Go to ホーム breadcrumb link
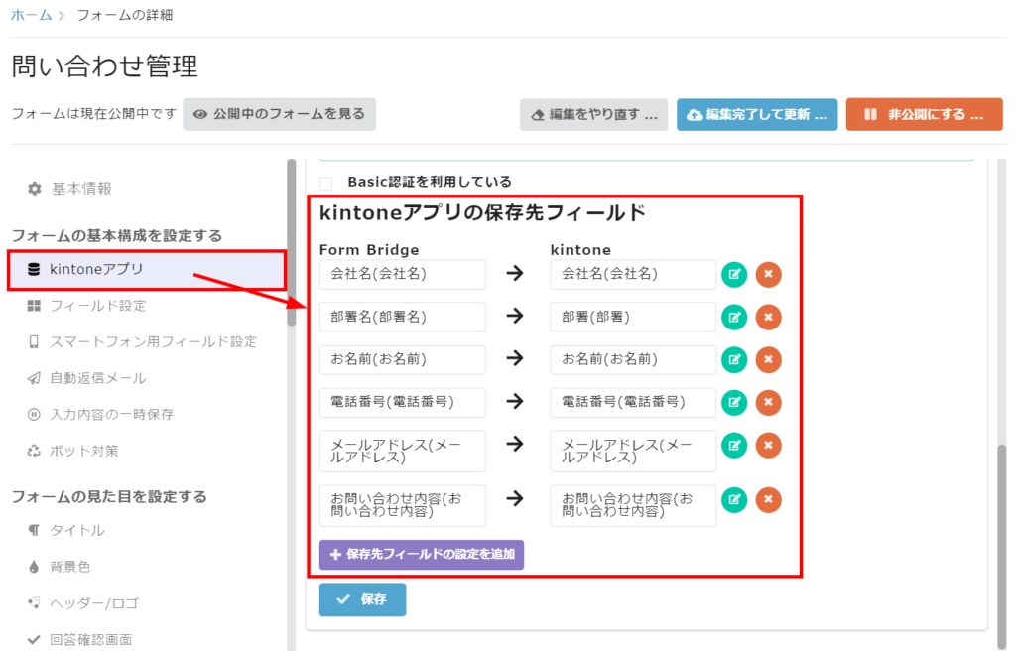1016x657 pixels. point(31,15)
